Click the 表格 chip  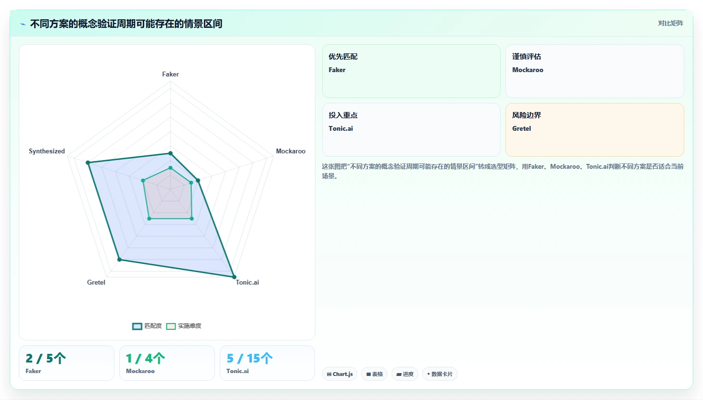(x=374, y=374)
